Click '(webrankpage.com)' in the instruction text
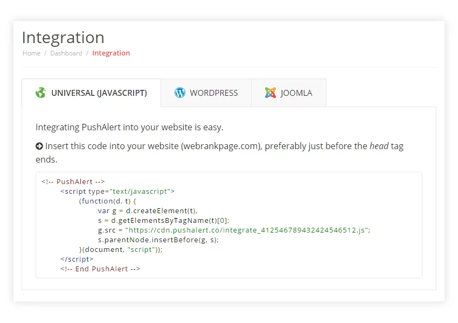 pos(221,146)
